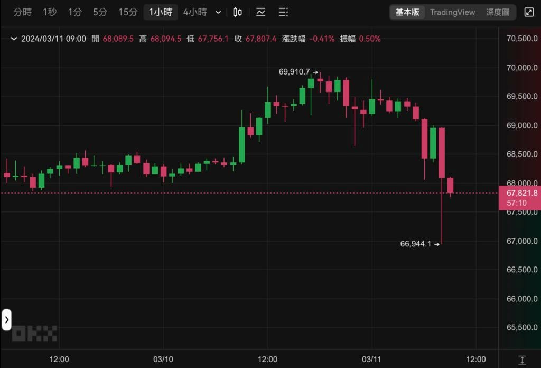Image resolution: width=541 pixels, height=368 pixels.
Task: Click the auto-fit price scale icon
Action: tap(522, 360)
